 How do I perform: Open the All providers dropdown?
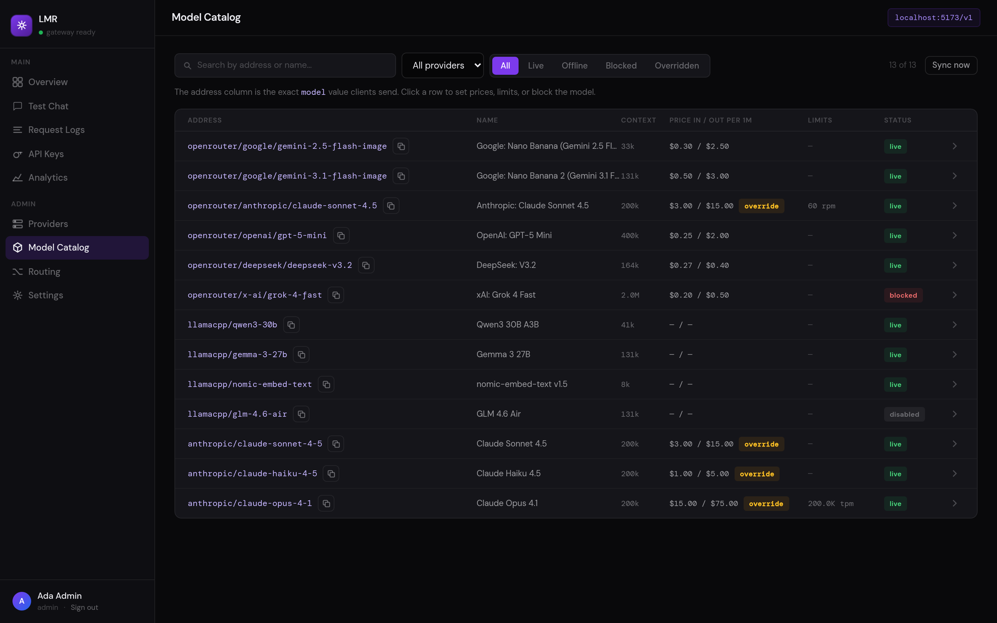tap(442, 65)
